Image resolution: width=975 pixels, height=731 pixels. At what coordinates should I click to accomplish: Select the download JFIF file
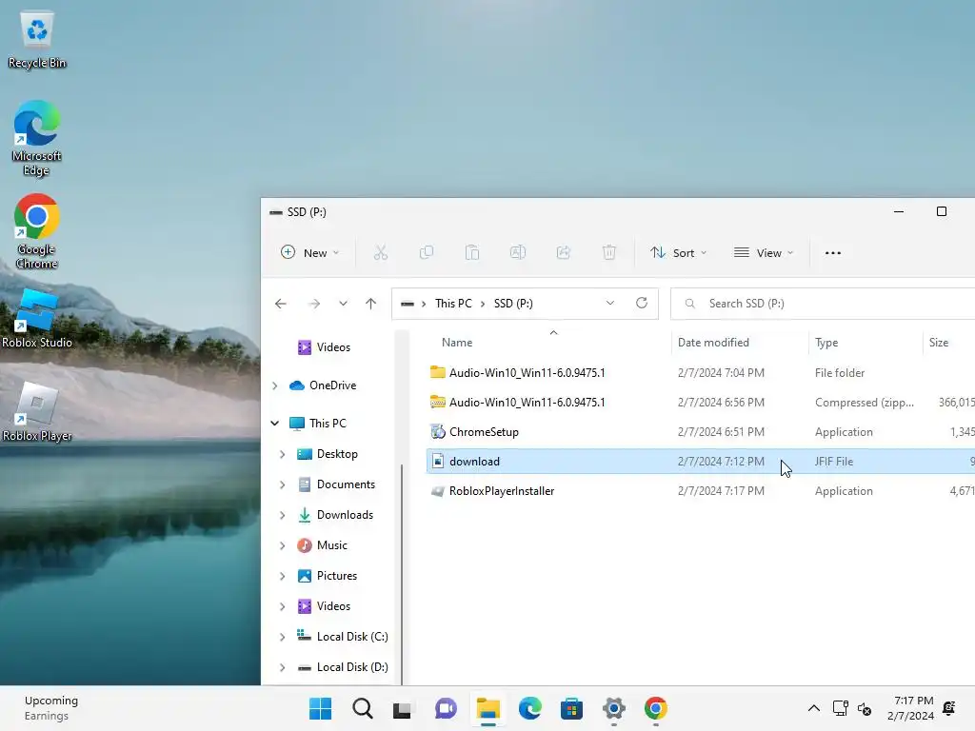click(x=701, y=462)
